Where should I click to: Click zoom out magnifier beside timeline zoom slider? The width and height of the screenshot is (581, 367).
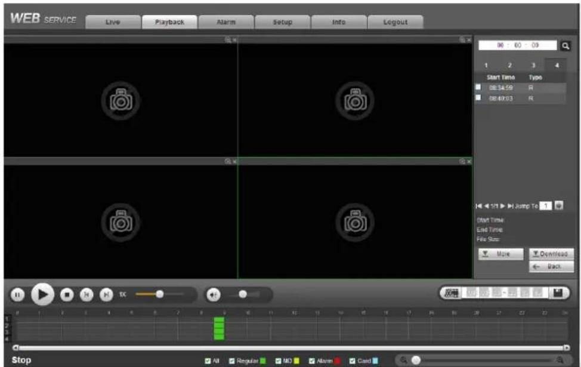coord(404,360)
